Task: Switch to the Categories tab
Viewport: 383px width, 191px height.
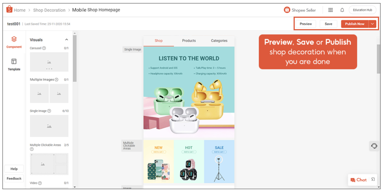Action: [x=219, y=41]
